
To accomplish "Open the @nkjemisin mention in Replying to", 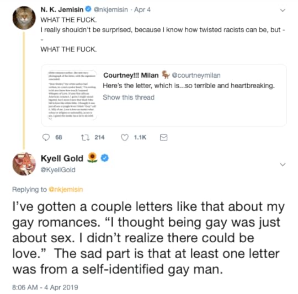I will pos(66,189).
